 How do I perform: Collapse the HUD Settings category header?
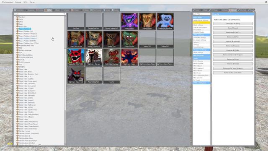coord(201,55)
